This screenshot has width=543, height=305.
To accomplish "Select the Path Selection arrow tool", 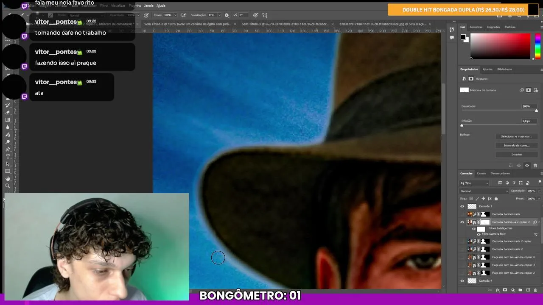I will 8,164.
